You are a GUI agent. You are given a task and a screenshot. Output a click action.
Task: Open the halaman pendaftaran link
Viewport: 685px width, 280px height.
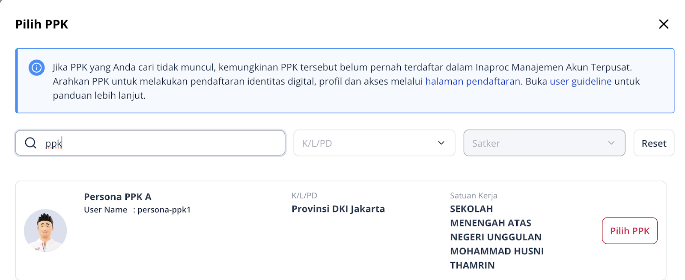473,81
